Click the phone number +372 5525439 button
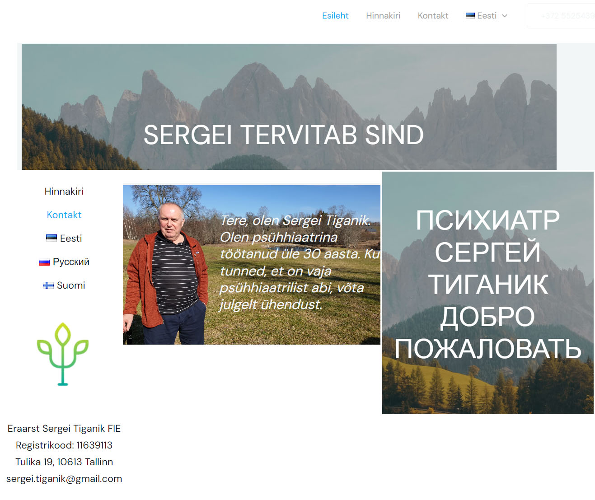The image size is (595, 500). pyautogui.click(x=567, y=15)
